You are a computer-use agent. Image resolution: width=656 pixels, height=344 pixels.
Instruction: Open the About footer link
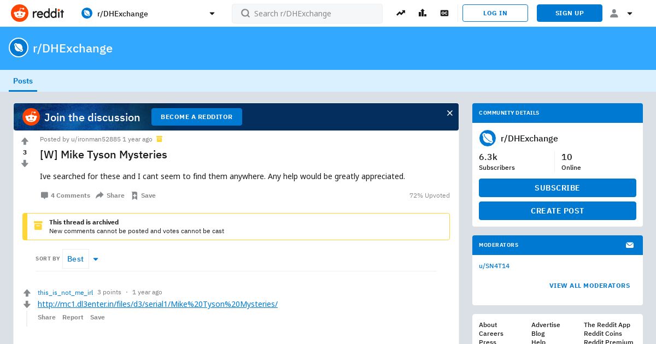(488, 325)
